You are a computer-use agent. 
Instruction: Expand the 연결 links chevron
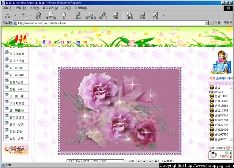tap(231, 22)
